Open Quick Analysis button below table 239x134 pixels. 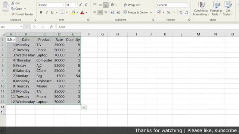84,108
